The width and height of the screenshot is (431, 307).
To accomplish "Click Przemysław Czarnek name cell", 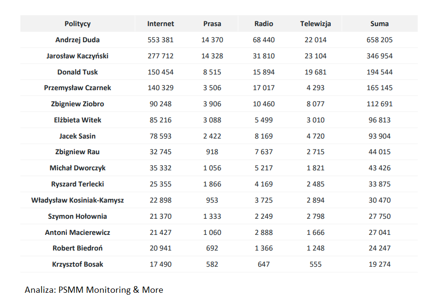I will click(x=77, y=88).
